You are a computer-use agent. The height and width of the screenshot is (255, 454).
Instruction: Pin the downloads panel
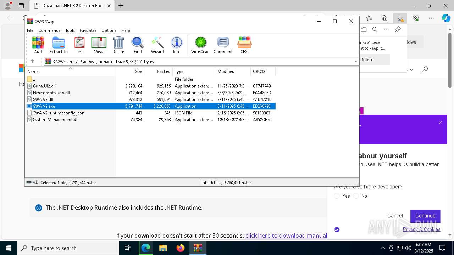coord(398,29)
